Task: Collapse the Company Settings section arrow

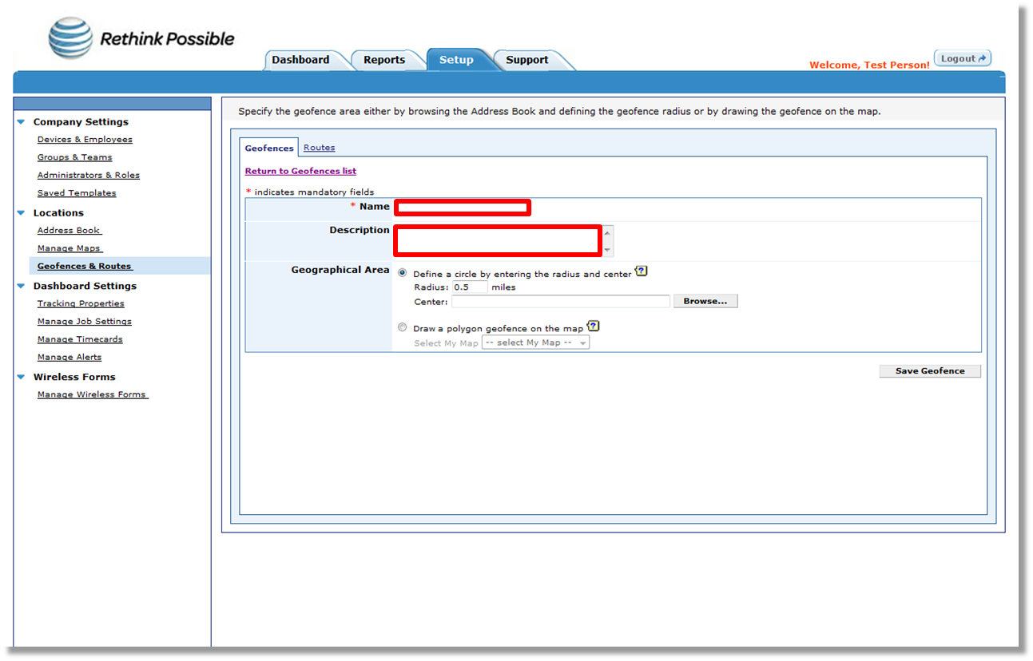Action: pos(22,122)
